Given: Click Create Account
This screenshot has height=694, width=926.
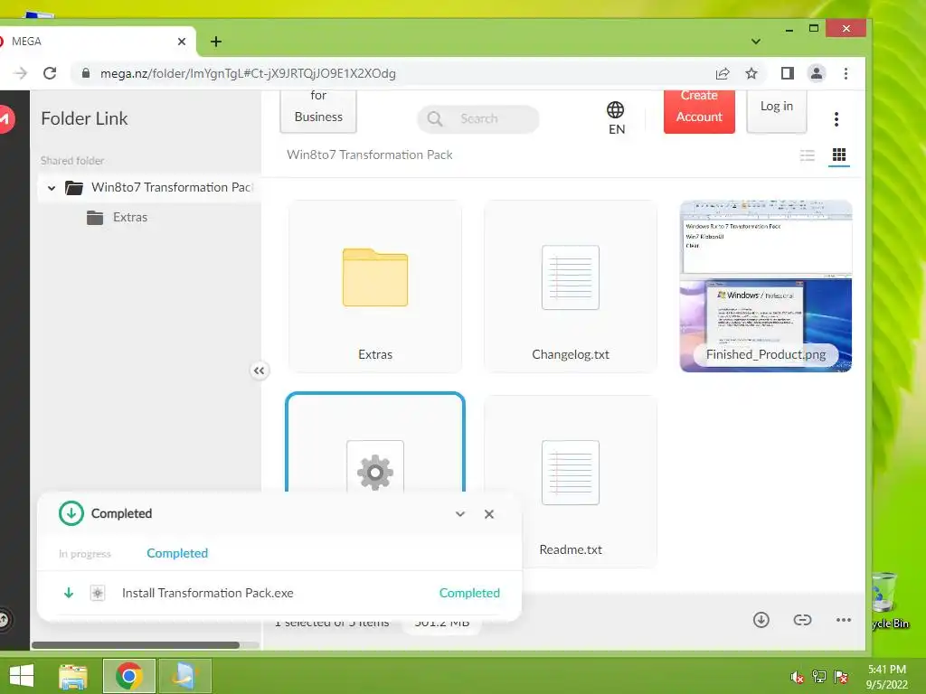Looking at the screenshot, I should [x=699, y=111].
